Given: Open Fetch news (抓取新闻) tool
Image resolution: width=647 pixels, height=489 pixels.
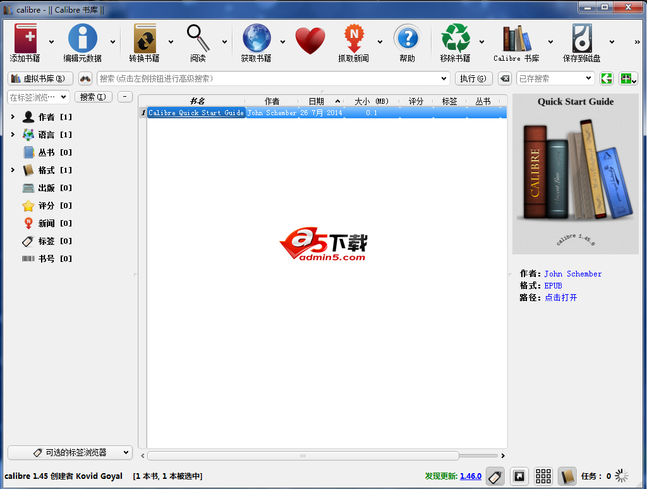Looking at the screenshot, I should pos(354,38).
